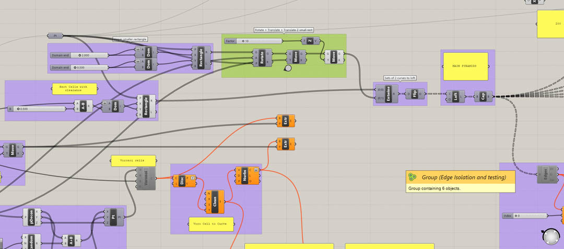Select the orange Nurbs component

(x=244, y=175)
